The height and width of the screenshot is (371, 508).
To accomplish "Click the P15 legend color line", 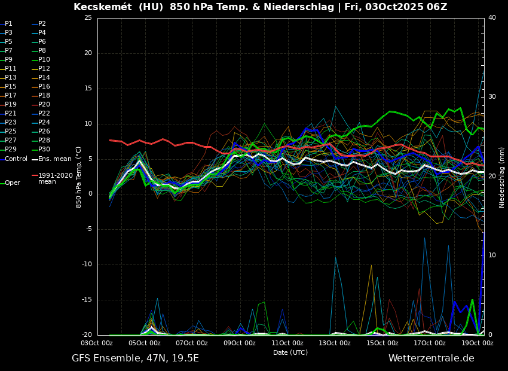I will (2, 87).
